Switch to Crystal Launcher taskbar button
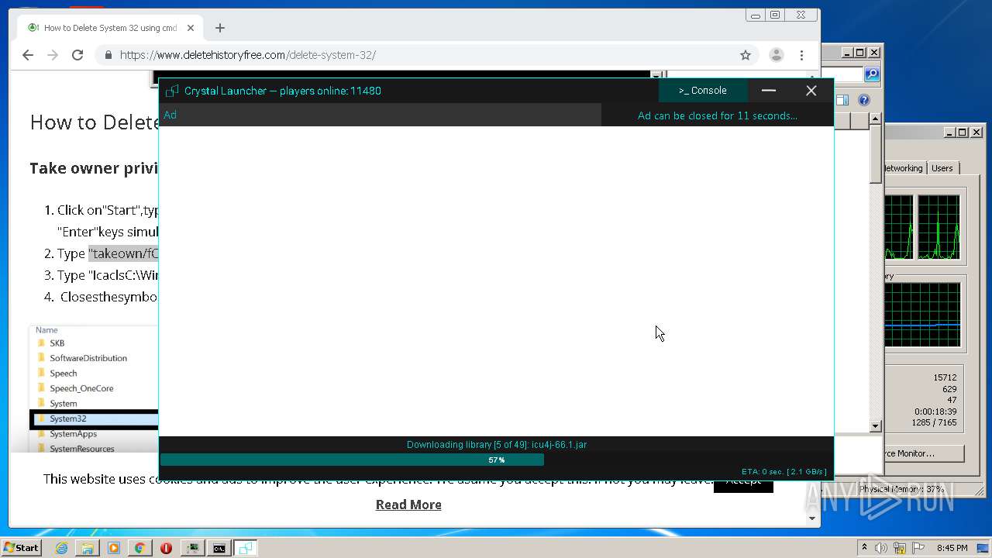 coord(246,548)
